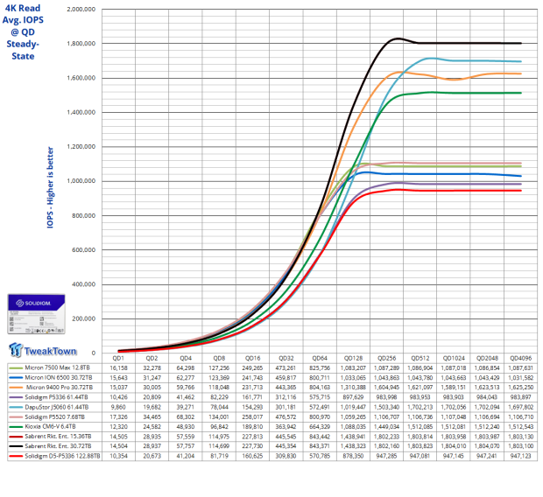
Task: Select legend entry 'Sabrent Rkt. Ent. 30.72TB'
Action: [x=58, y=446]
